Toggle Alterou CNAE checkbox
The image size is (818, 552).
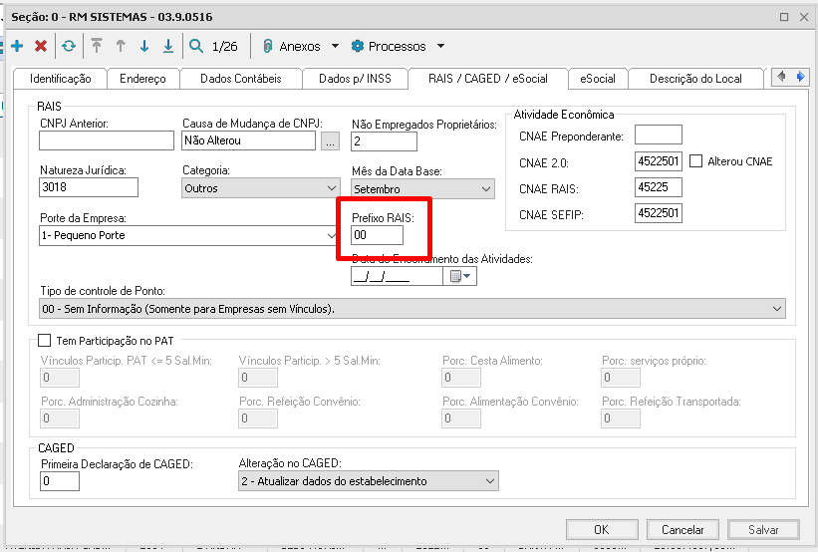coord(695,161)
